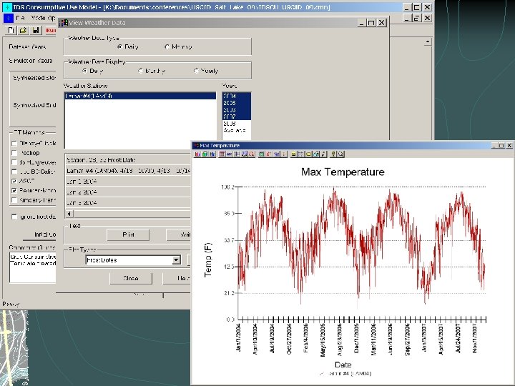The height and width of the screenshot is (386, 515).
Task: Enable the Ignore frost dates checkbox
Action: click(14, 217)
